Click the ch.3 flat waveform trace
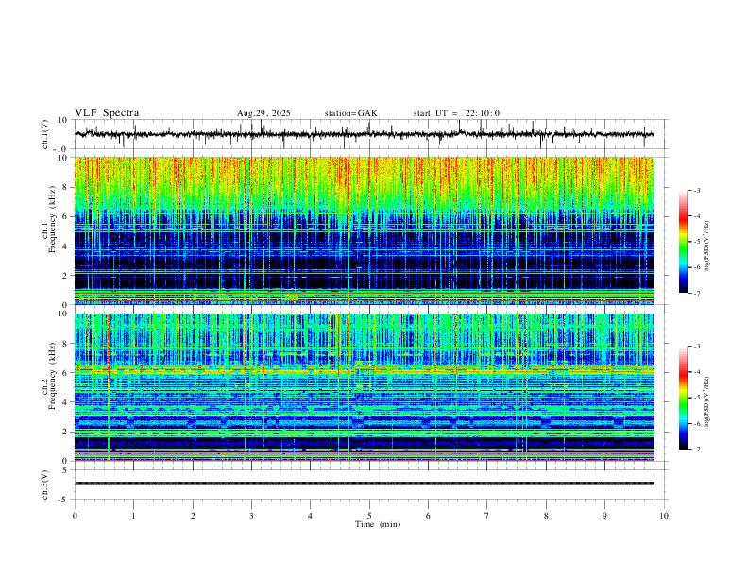 [x=364, y=484]
